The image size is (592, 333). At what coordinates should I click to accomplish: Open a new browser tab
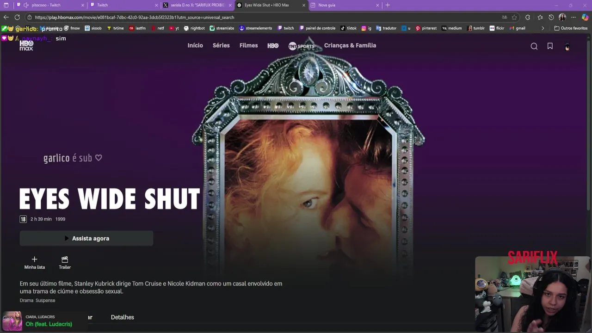point(388,5)
